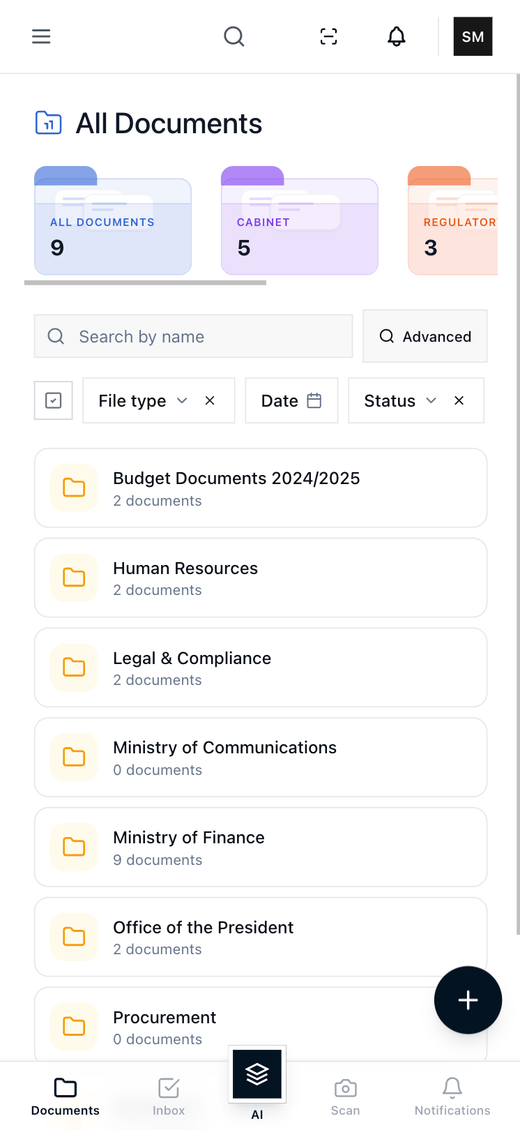Open the Ministry of Communications folder
The image size is (520, 1130).
coord(261,758)
